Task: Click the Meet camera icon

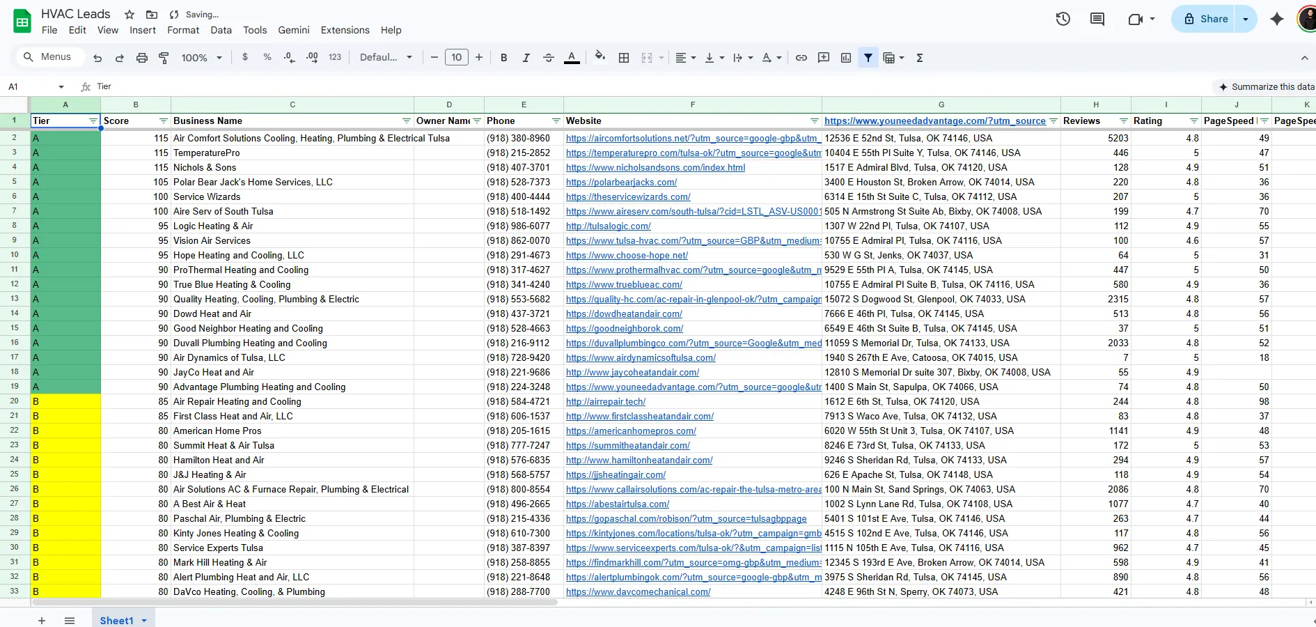Action: coord(1136,20)
